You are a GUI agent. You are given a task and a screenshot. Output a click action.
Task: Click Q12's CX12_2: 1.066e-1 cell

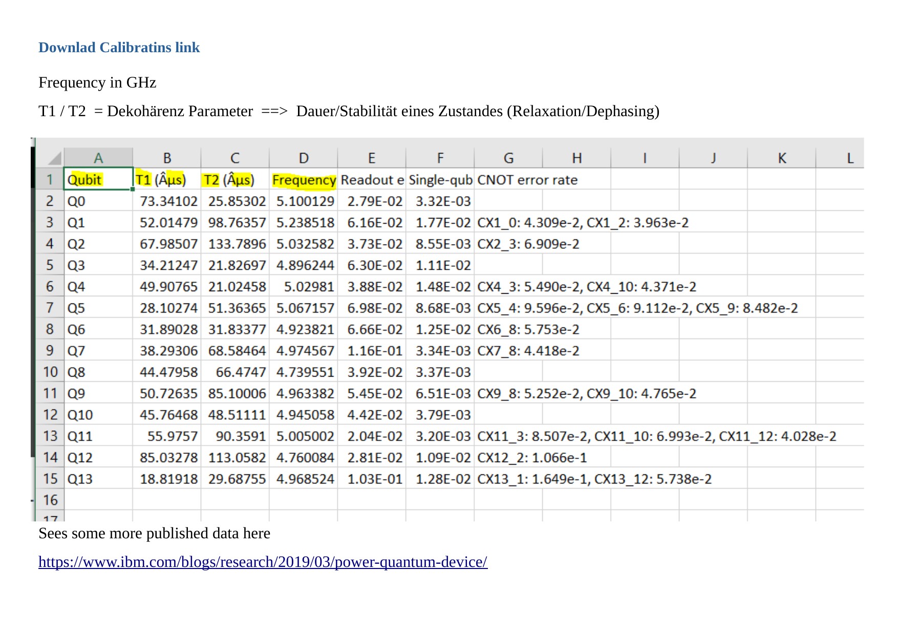pyautogui.click(x=531, y=457)
